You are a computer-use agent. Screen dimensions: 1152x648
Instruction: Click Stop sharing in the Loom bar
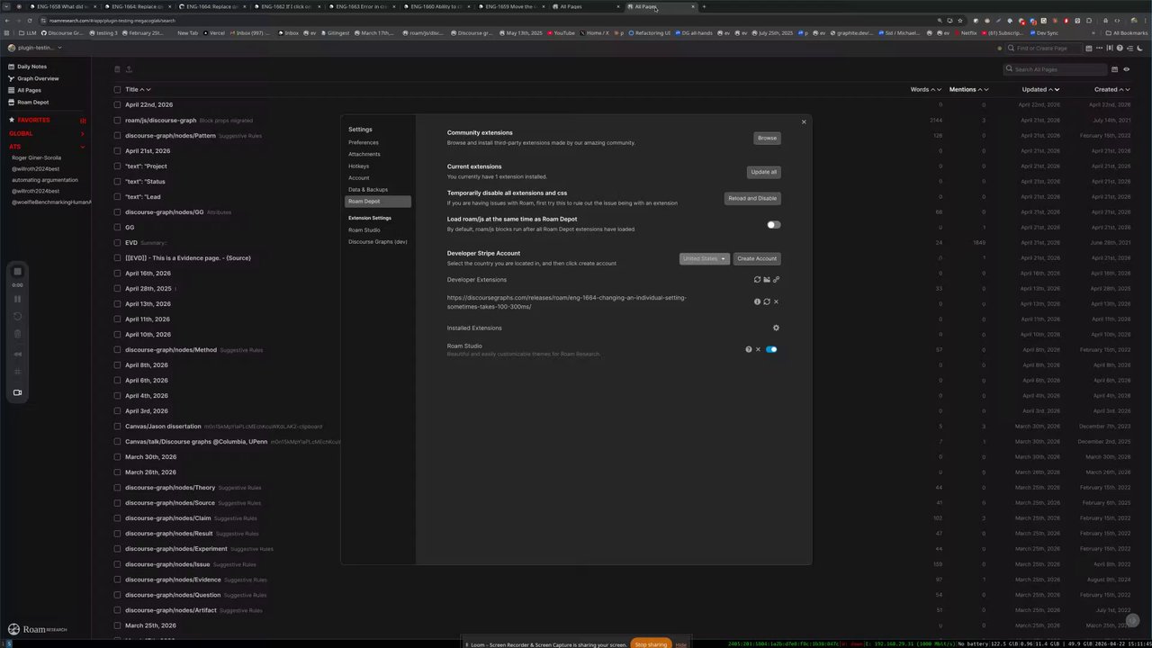tap(651, 644)
